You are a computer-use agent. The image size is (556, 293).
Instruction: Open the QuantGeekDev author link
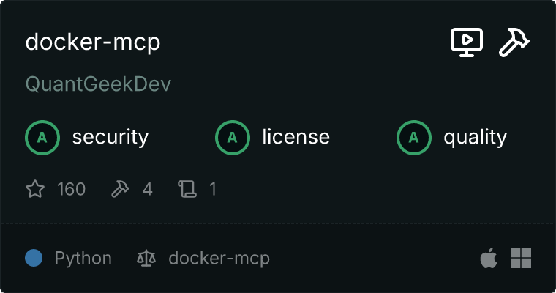click(x=98, y=84)
